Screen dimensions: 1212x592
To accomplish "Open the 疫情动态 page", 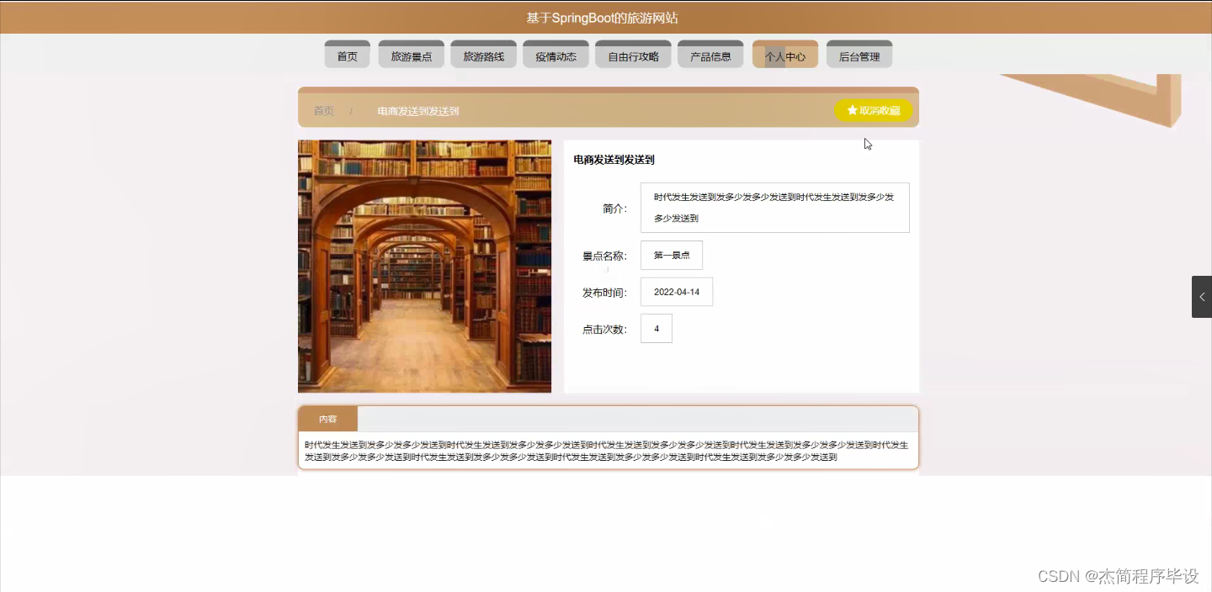I will click(555, 54).
